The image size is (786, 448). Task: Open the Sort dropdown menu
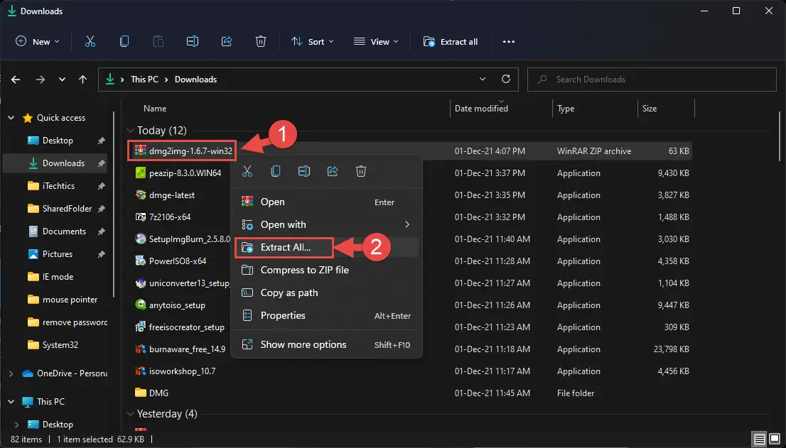pyautogui.click(x=312, y=42)
